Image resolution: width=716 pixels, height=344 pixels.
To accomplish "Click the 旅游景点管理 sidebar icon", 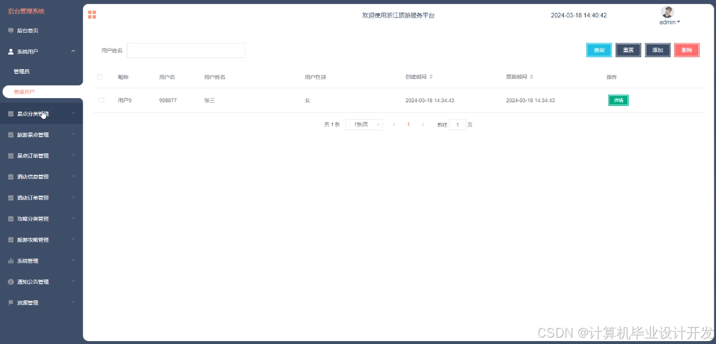I will click(10, 135).
